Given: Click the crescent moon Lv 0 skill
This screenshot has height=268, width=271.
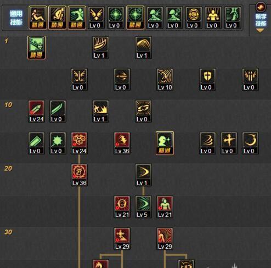Looking at the screenshot, I should 250,143.
